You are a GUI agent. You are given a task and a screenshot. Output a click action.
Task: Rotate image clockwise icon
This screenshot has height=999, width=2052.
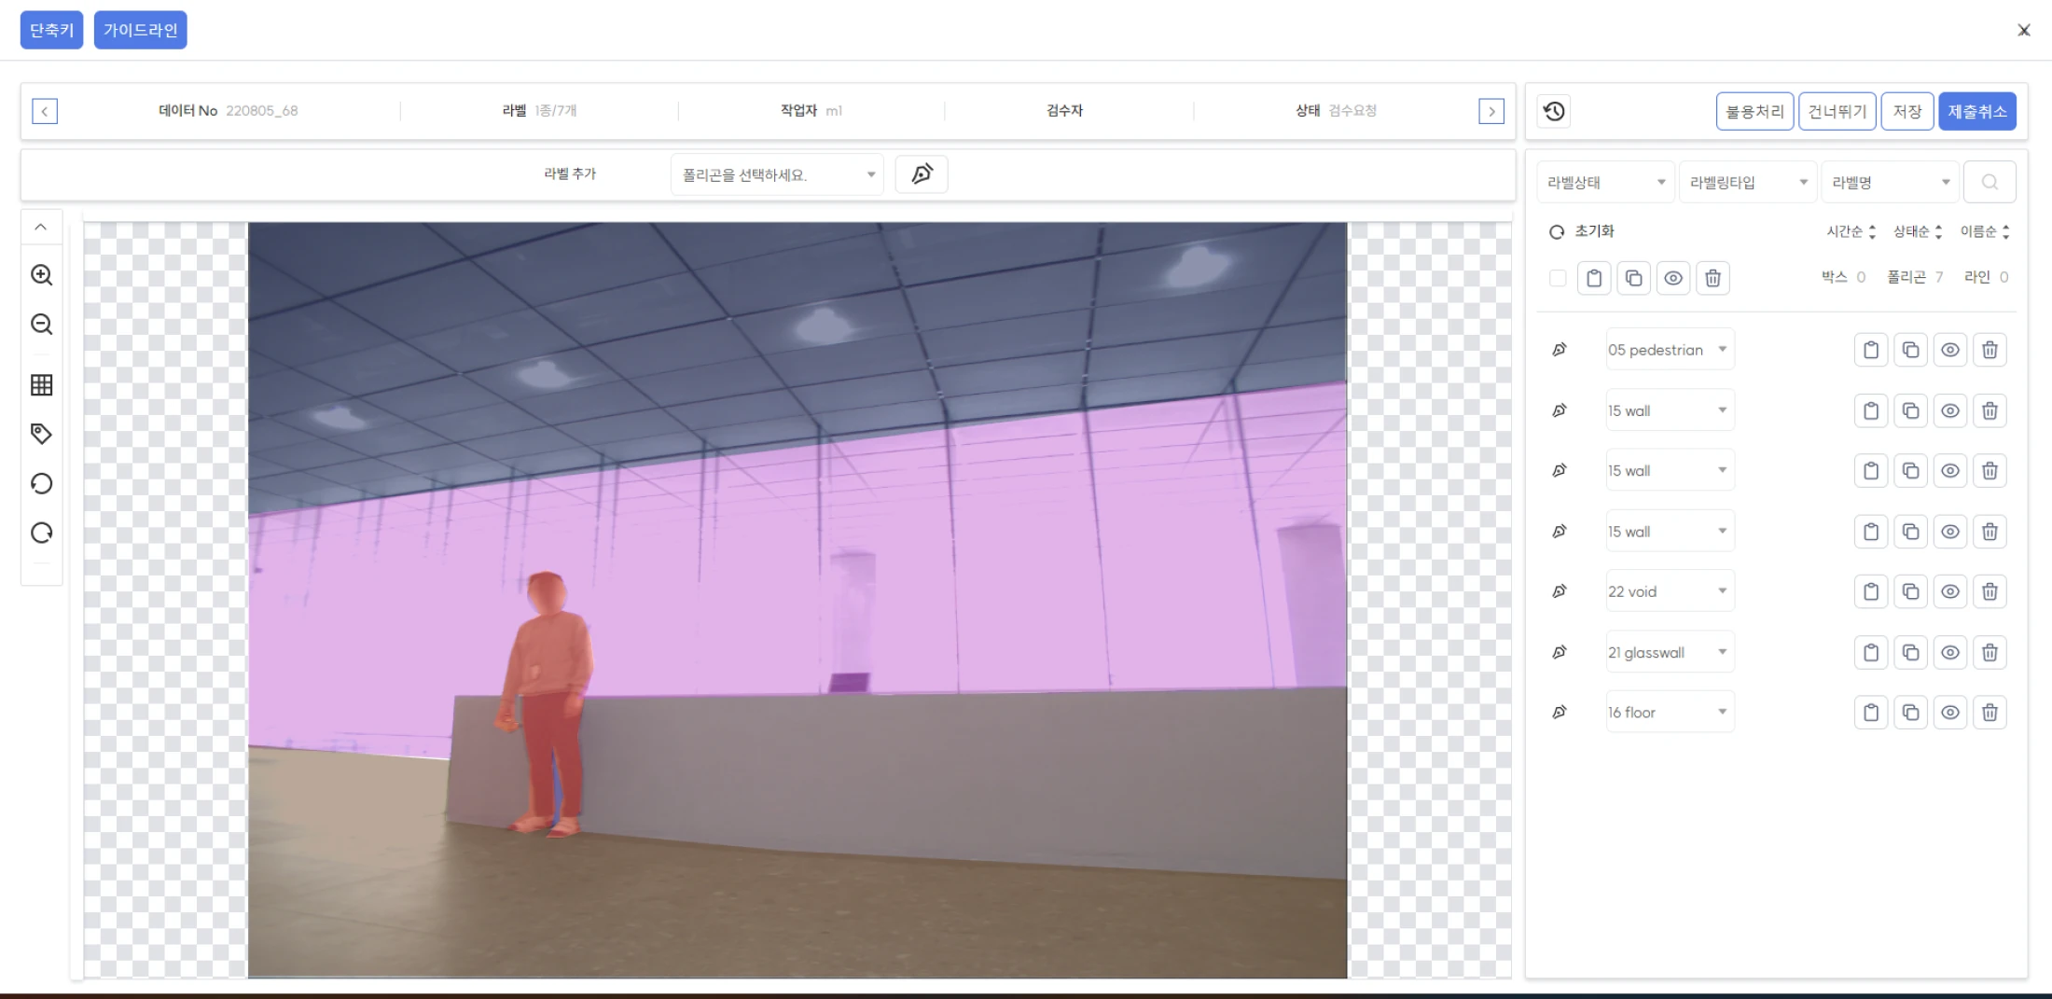(41, 533)
